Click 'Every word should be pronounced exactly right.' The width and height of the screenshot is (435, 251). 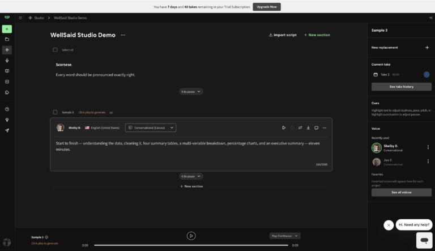tap(96, 75)
